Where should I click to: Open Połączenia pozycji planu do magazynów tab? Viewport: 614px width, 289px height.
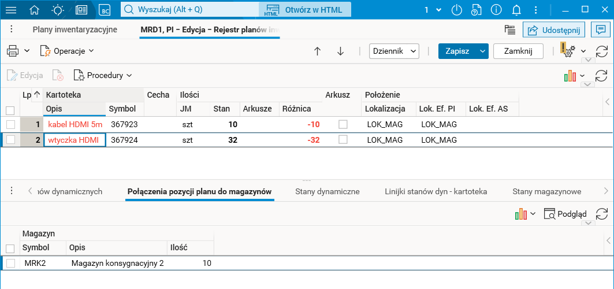click(x=200, y=191)
